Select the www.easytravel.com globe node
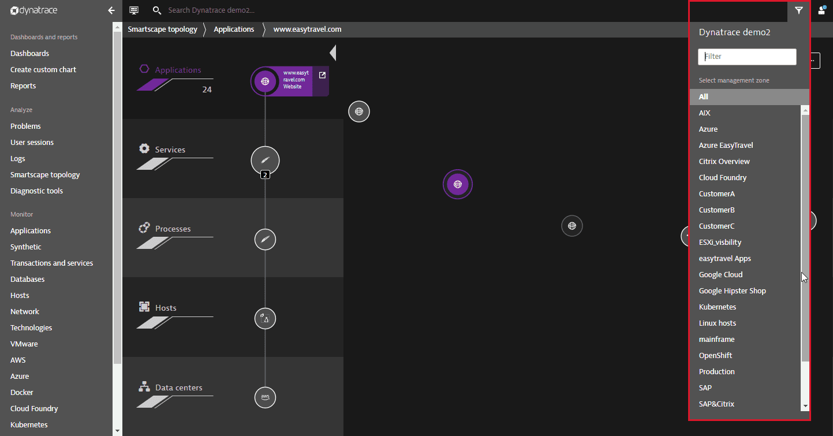833x436 pixels. 265,81
